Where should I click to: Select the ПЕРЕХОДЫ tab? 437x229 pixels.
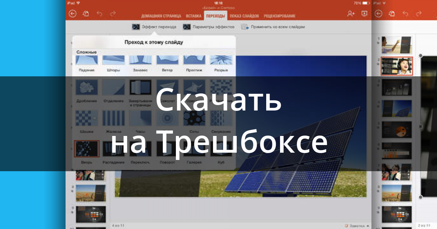click(215, 16)
